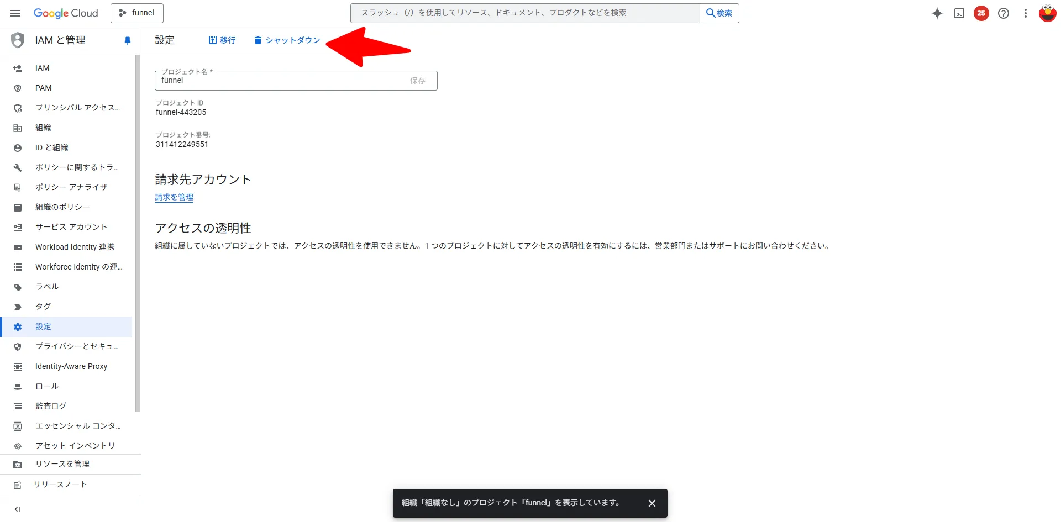Save the project name with 保存

pyautogui.click(x=418, y=80)
